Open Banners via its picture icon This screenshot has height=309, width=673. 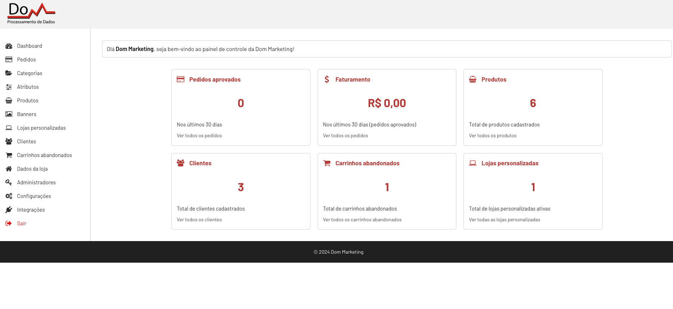coord(9,114)
